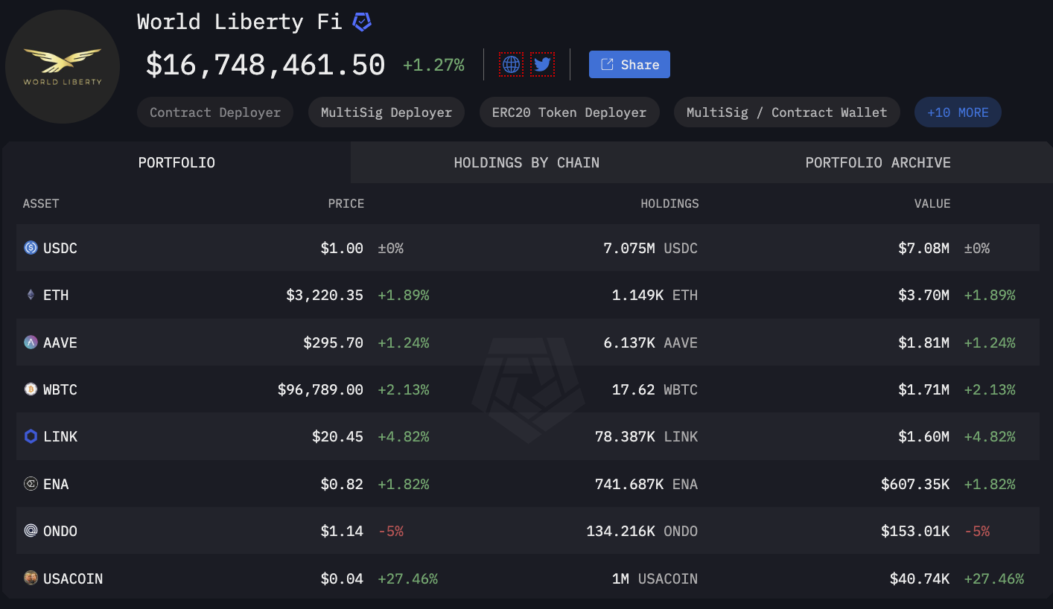Select the ERC20 Token Deployer tag

[x=570, y=112]
